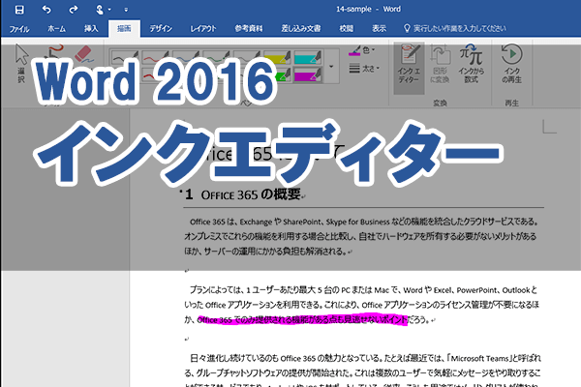The height and width of the screenshot is (387, 581).
Task: Switch to the ホーム tab
Action: coord(57,28)
